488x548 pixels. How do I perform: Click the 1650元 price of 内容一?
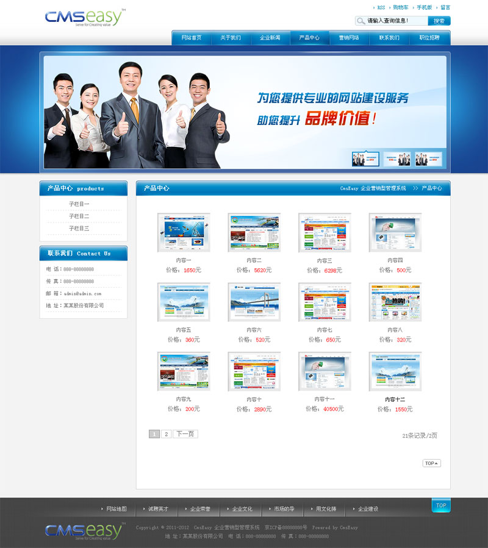tap(192, 270)
